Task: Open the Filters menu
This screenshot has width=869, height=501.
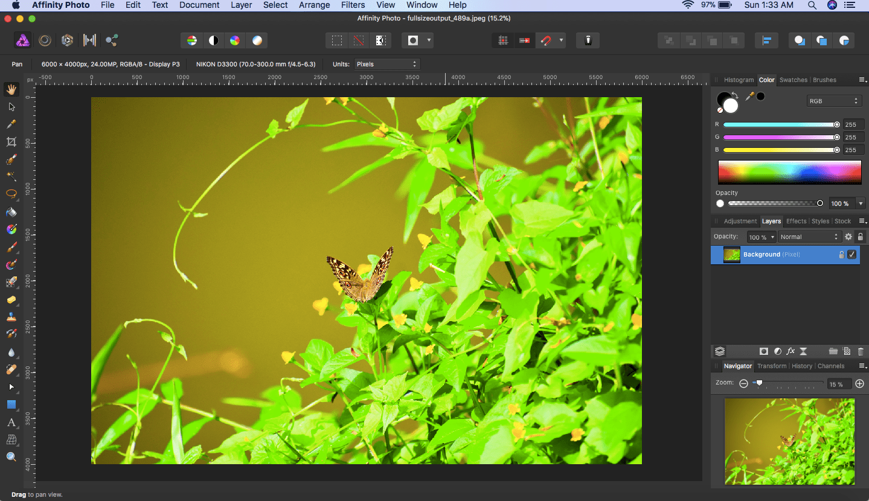Action: click(x=353, y=5)
